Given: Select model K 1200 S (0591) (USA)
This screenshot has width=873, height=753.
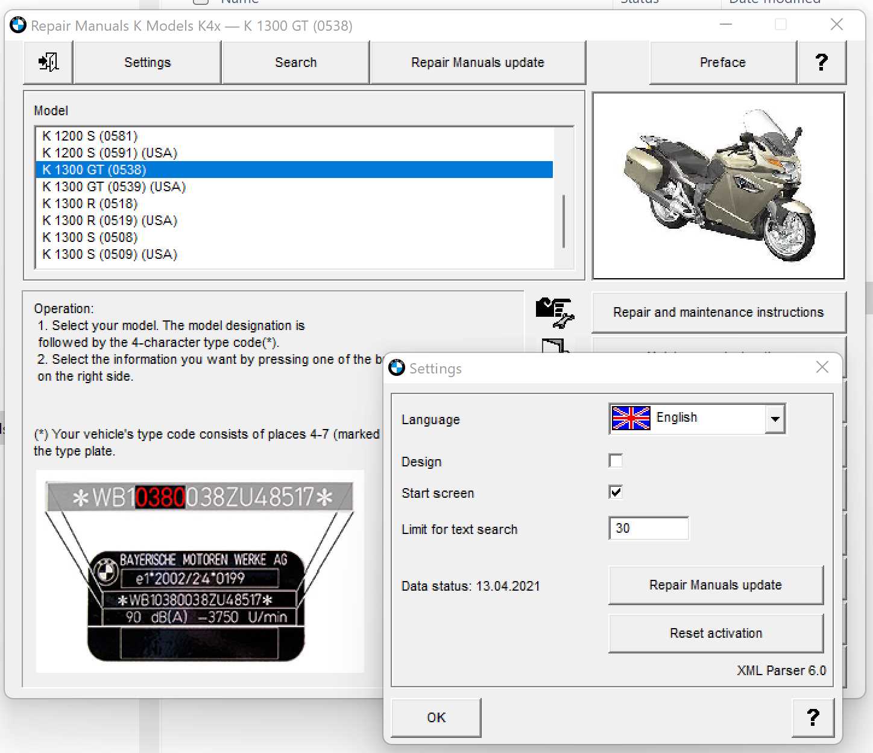Looking at the screenshot, I should (294, 153).
